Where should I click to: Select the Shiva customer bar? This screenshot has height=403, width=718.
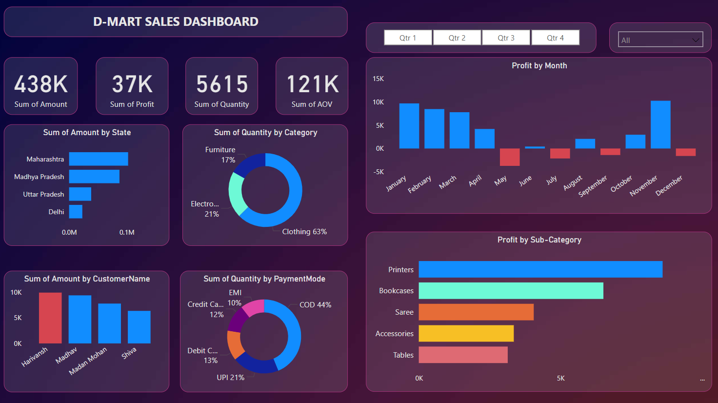tap(140, 327)
